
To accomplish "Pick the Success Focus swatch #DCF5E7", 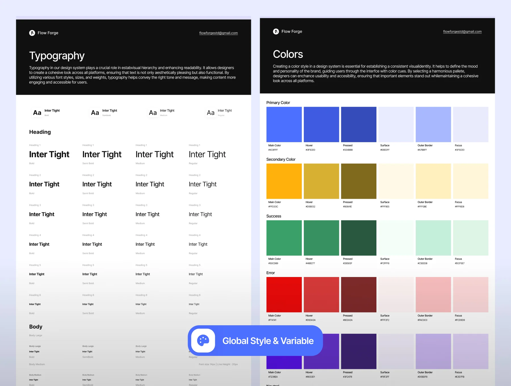I will click(x=471, y=238).
